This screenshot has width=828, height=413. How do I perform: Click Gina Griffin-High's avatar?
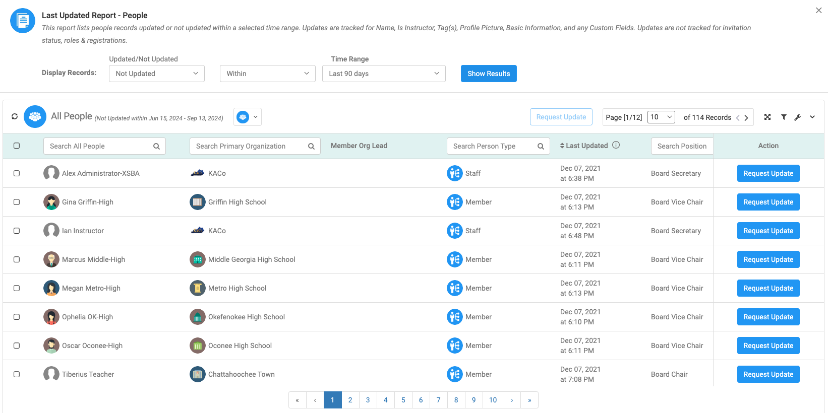[x=51, y=202]
